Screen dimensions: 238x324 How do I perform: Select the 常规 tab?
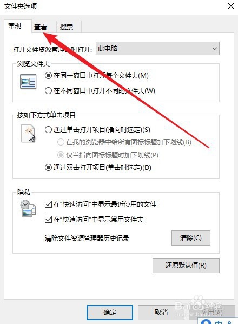point(15,26)
